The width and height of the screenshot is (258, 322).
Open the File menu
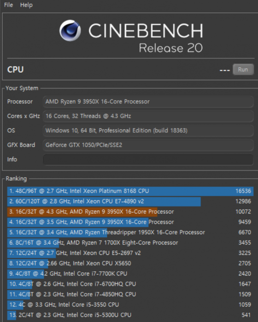coord(8,5)
